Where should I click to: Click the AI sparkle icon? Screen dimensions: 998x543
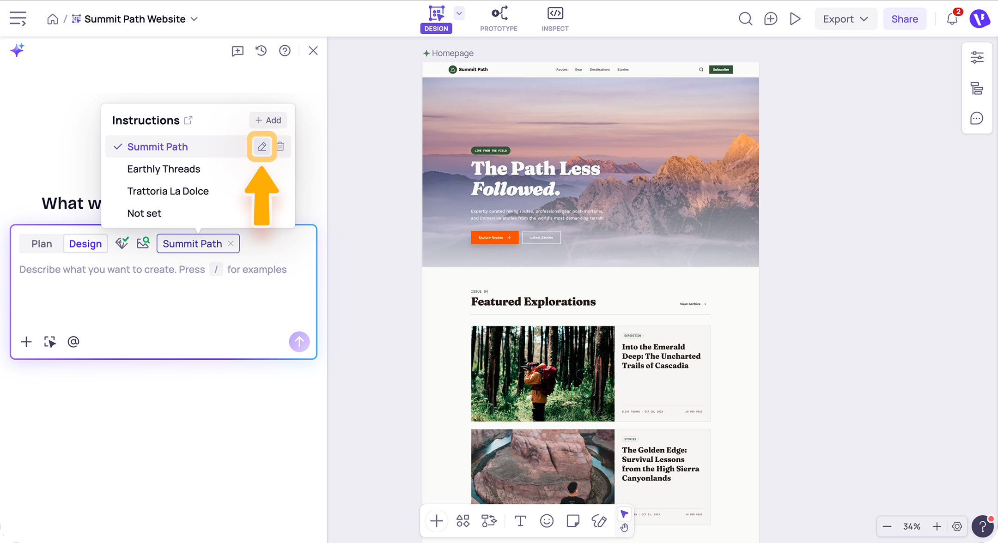click(x=17, y=50)
